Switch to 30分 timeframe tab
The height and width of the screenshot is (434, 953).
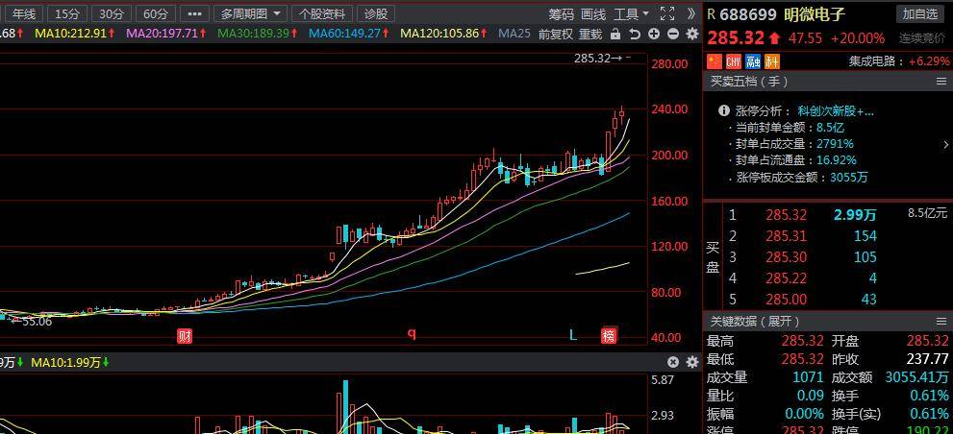click(x=112, y=13)
